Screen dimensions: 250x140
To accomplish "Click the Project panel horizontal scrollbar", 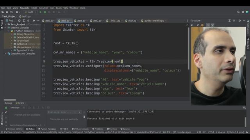I will 10,100.
